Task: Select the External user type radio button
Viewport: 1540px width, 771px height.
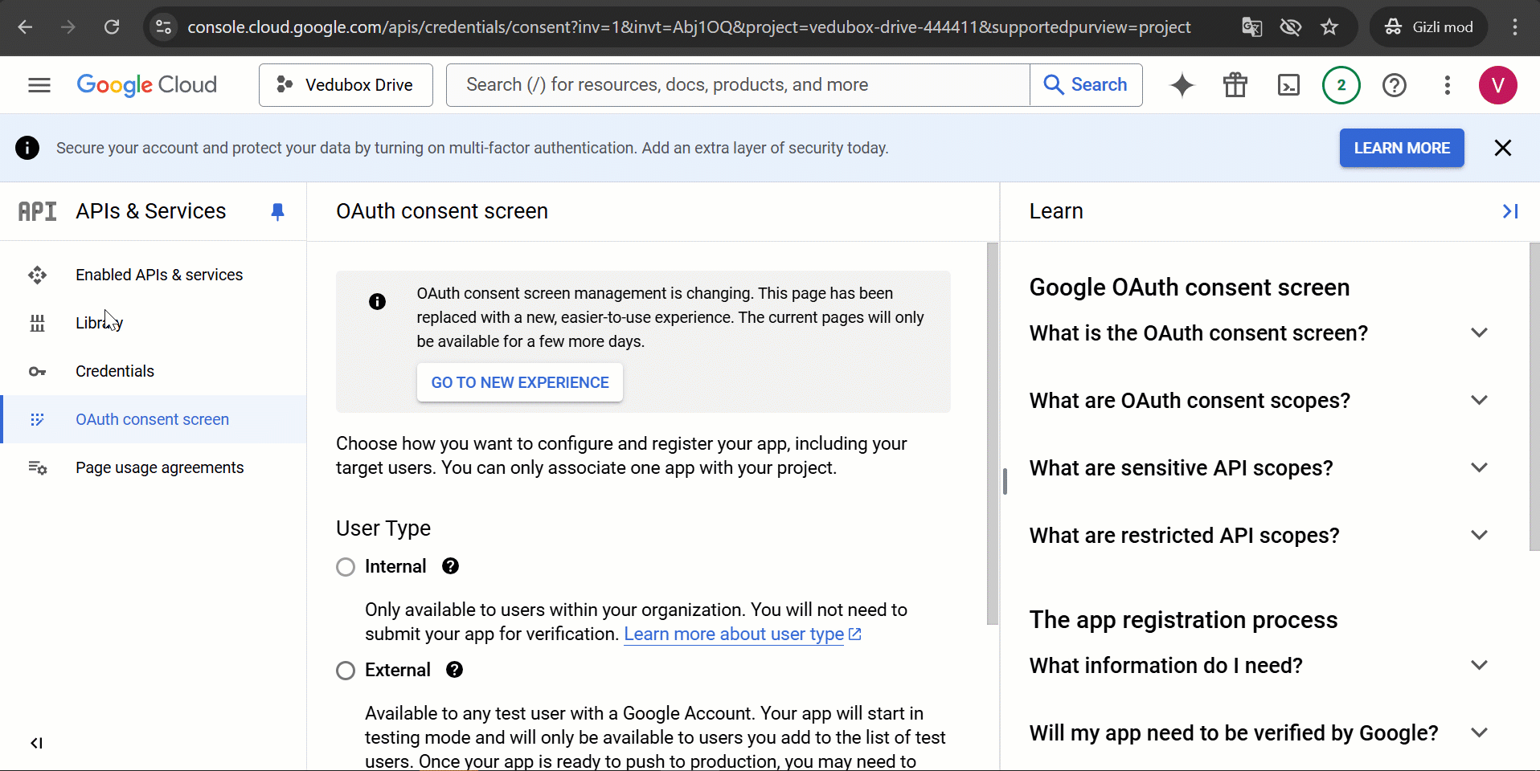Action: tap(346, 671)
